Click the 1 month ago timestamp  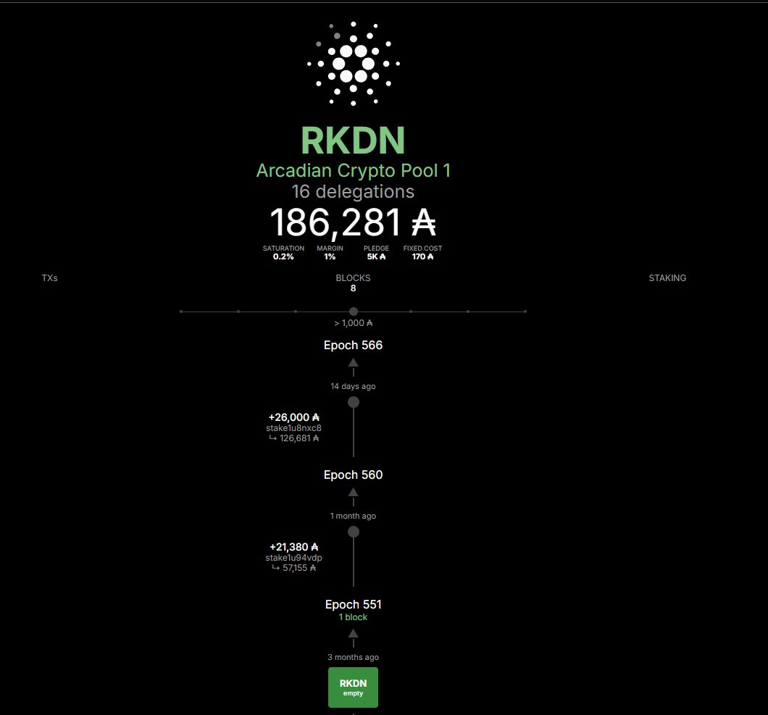click(353, 517)
